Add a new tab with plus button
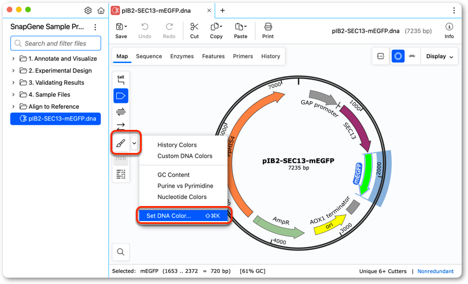 [222, 11]
